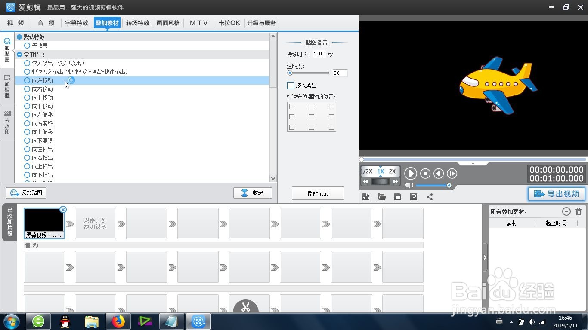Collapse the effects list with 收起
Image resolution: width=588 pixels, height=330 pixels.
pyautogui.click(x=253, y=192)
